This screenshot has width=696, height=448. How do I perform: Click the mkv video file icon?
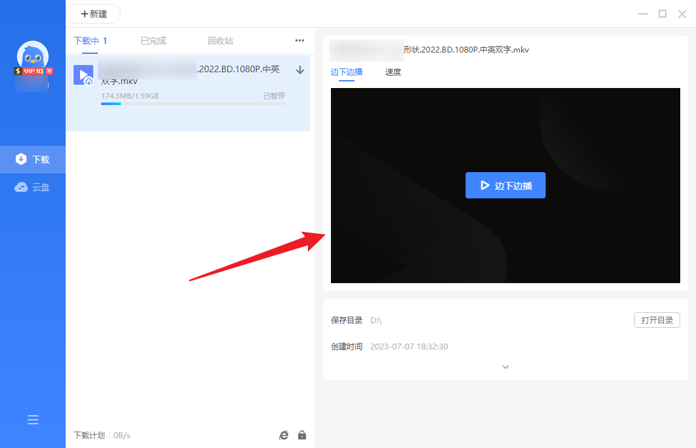(x=83, y=76)
